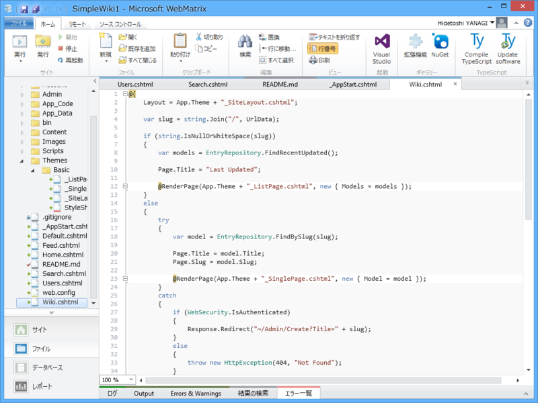Collapse the Basic folder
The width and height of the screenshot is (538, 403).
(33, 171)
